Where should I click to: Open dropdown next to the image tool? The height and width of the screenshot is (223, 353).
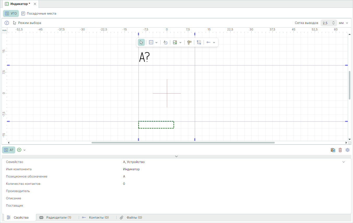point(180,43)
